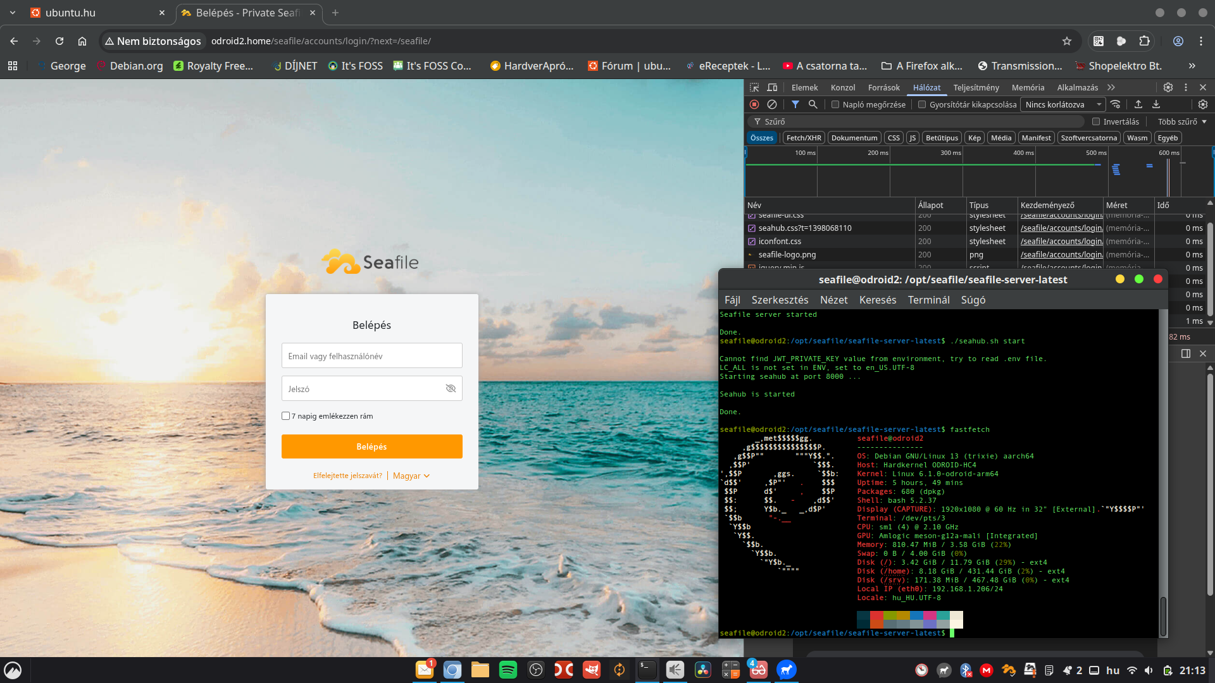Click the import HAR upload icon

click(1138, 104)
